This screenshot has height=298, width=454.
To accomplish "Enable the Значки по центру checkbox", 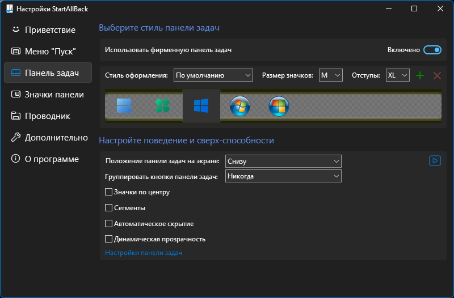I will click(108, 192).
